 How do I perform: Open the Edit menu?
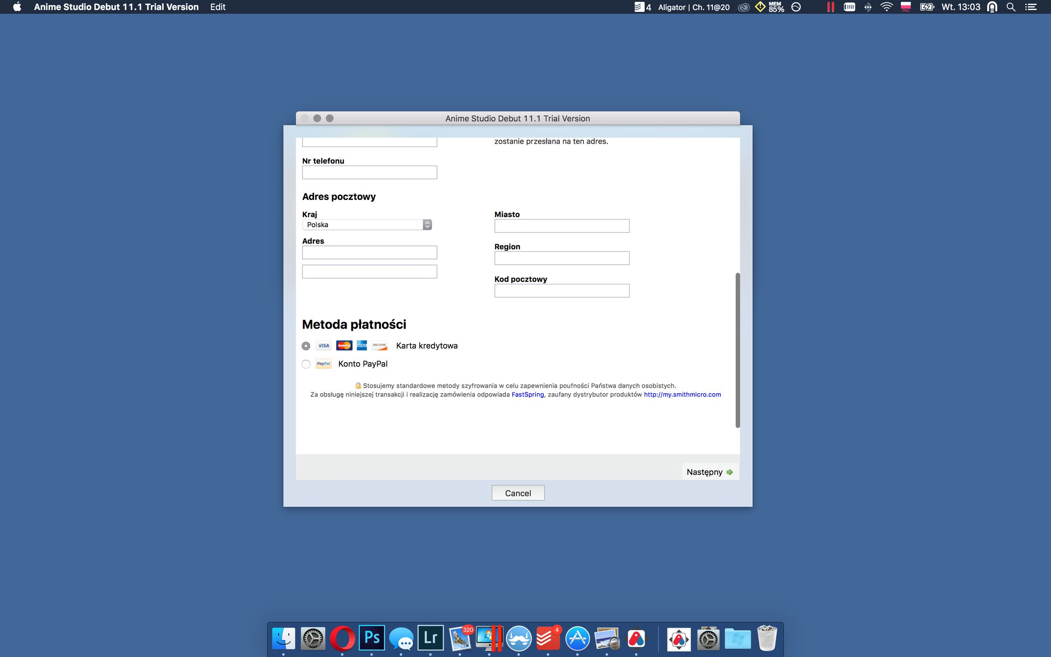coord(217,7)
